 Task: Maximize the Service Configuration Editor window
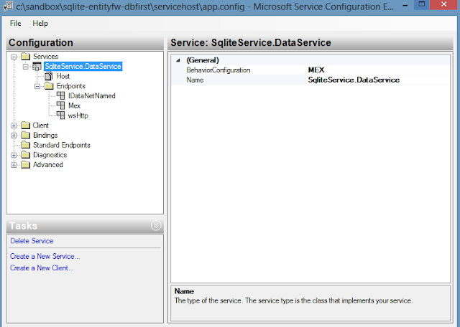point(422,4)
